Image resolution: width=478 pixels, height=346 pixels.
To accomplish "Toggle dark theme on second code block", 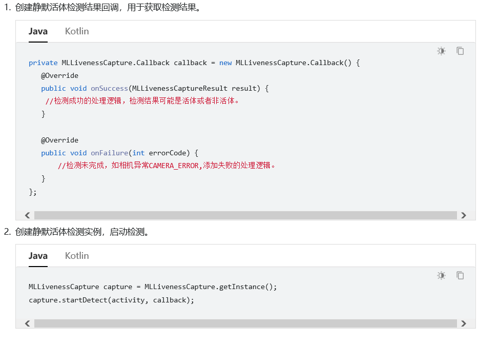I will point(441,276).
